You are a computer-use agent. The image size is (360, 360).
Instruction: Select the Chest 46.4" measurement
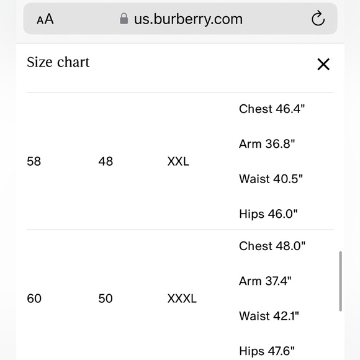[272, 109]
